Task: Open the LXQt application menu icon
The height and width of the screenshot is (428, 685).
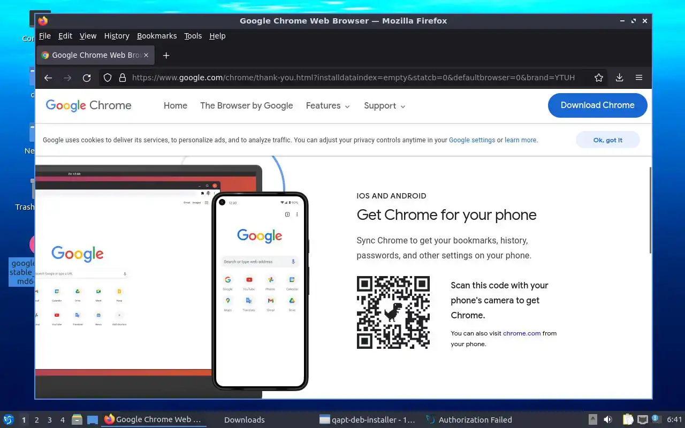Action: pos(8,419)
